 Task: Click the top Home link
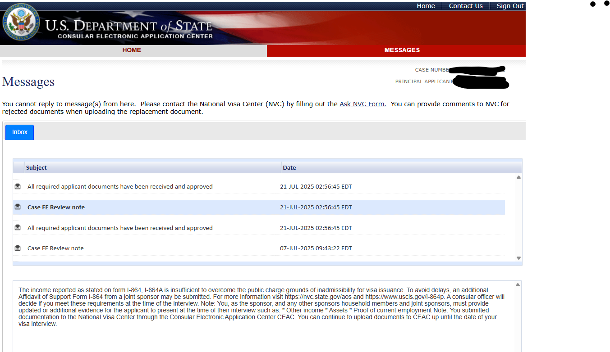pos(426,6)
